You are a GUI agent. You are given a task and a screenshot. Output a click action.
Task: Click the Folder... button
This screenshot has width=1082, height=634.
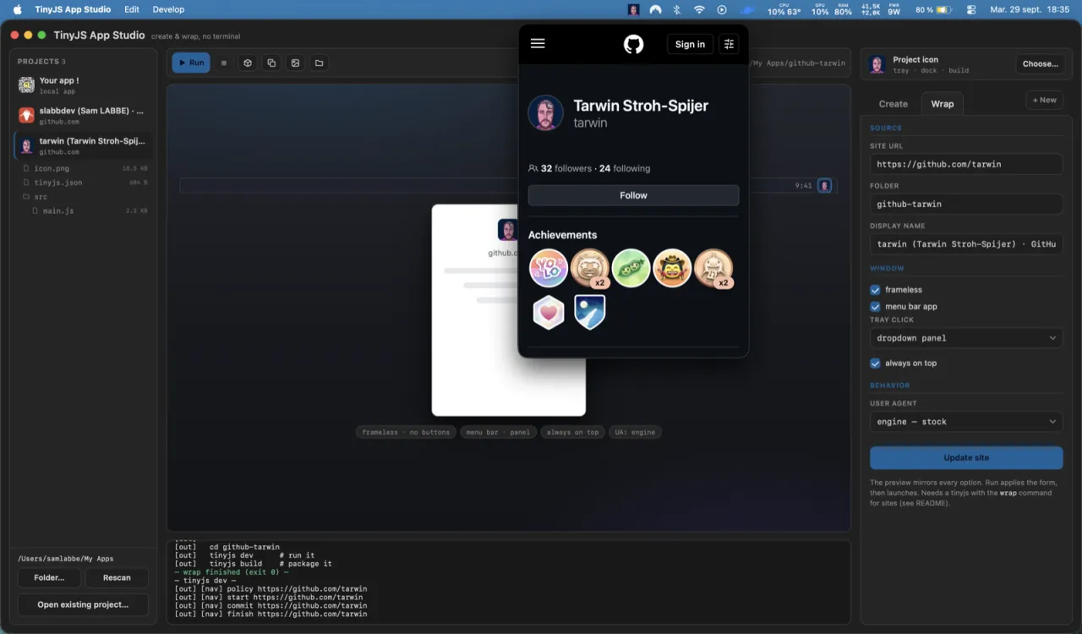pyautogui.click(x=49, y=577)
